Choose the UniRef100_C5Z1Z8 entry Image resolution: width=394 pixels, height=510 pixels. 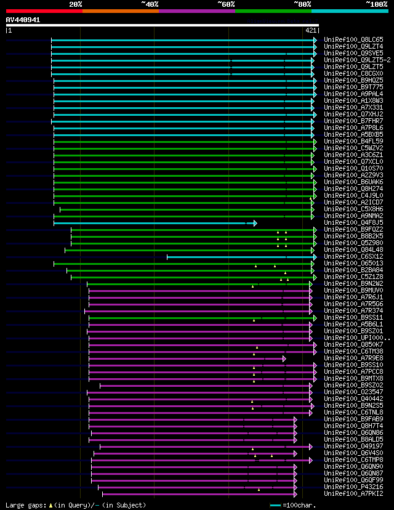pos(354,277)
